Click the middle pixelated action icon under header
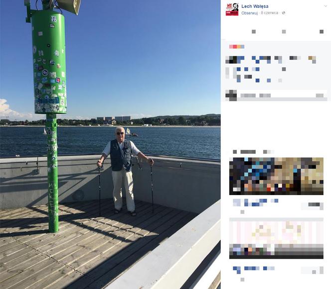Viewport: 331px width, 289px height. [284, 32]
